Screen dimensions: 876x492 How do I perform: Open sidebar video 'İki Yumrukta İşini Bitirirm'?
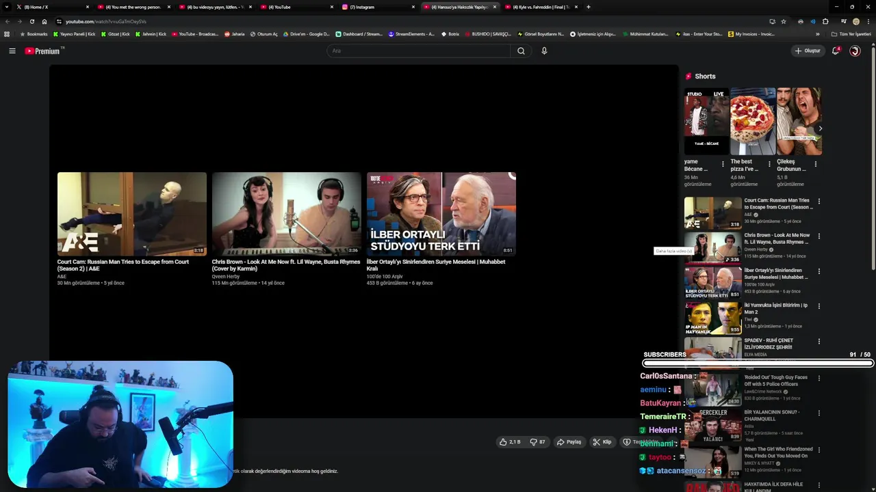point(776,309)
